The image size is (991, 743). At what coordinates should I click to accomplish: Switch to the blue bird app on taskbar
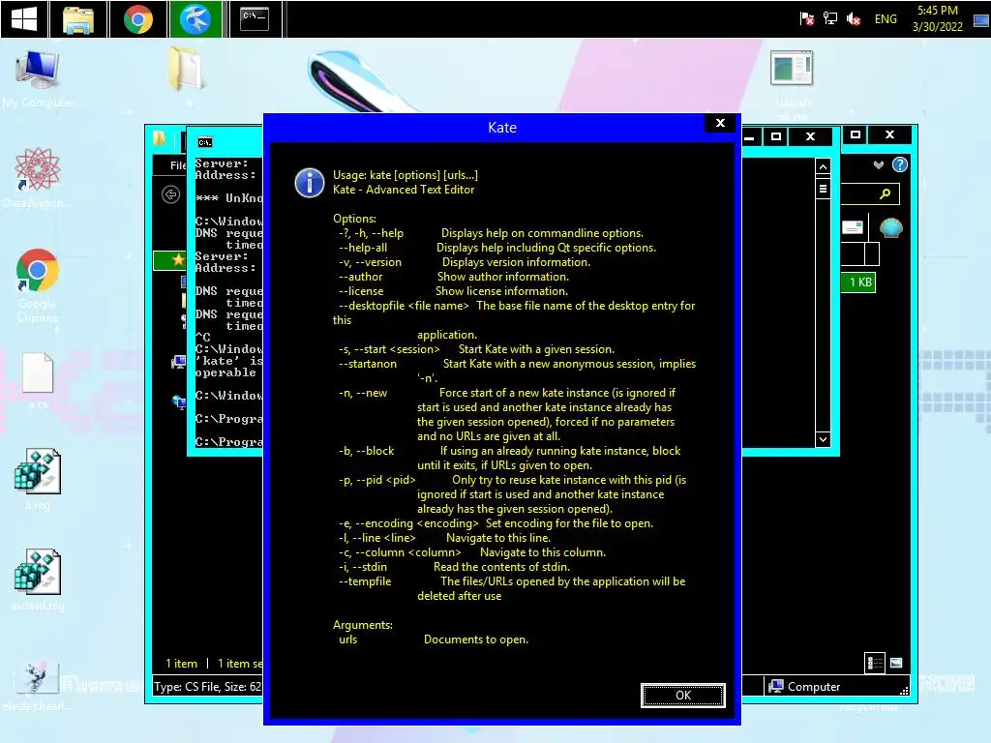point(195,19)
